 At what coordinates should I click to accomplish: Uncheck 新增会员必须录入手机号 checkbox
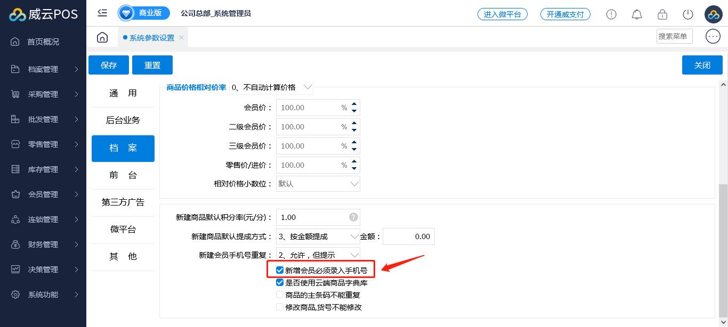coord(280,270)
